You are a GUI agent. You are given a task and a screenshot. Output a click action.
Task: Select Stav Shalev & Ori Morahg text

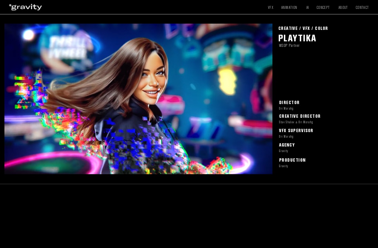(296, 122)
